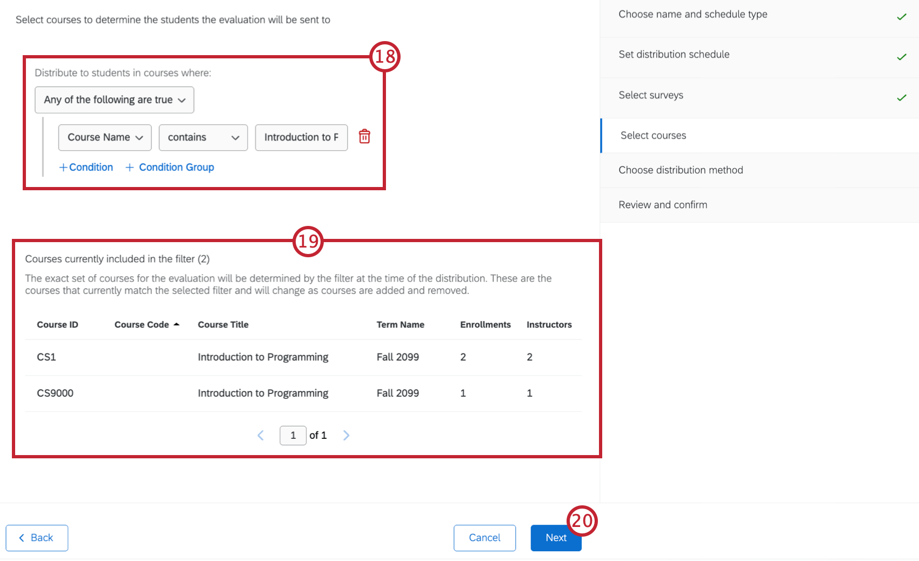Click the checkmark beside Set distribution schedule

pos(901,57)
